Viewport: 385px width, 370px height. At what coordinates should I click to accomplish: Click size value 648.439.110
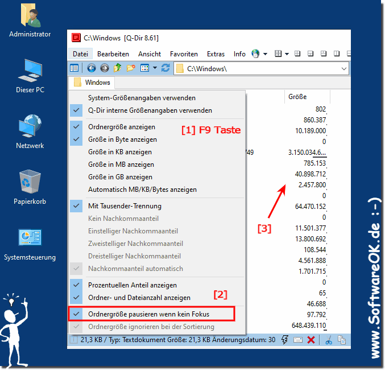(x=309, y=326)
